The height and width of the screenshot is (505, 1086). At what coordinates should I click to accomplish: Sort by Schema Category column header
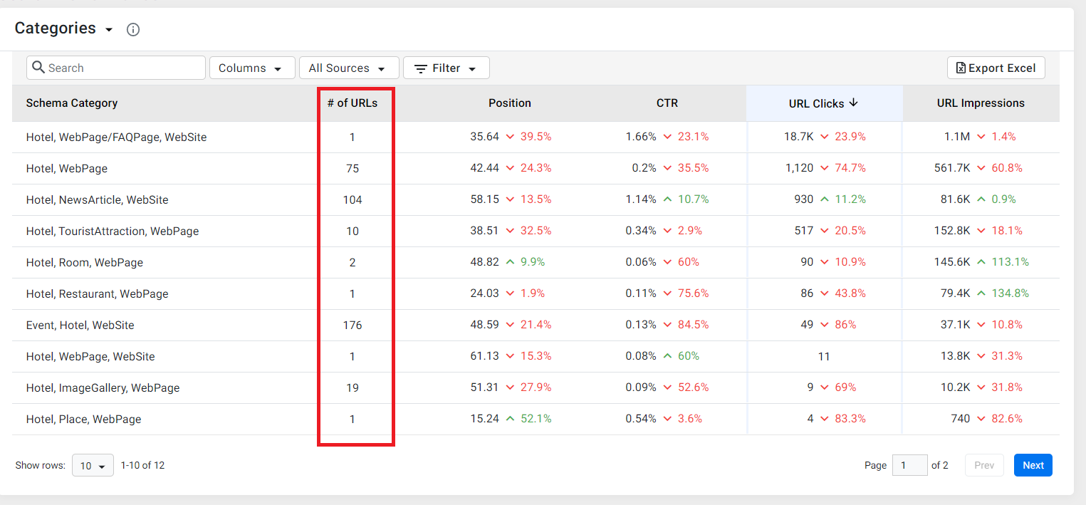tap(72, 103)
